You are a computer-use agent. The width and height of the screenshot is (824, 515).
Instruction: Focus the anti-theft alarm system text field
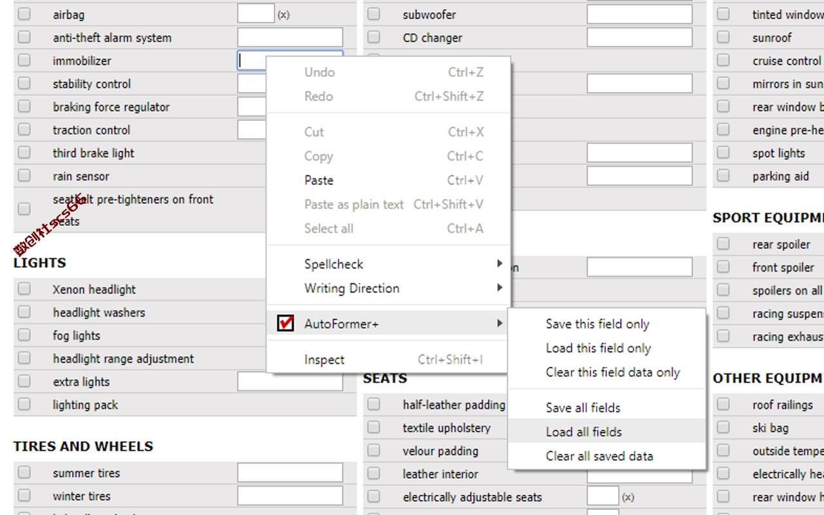(x=290, y=37)
